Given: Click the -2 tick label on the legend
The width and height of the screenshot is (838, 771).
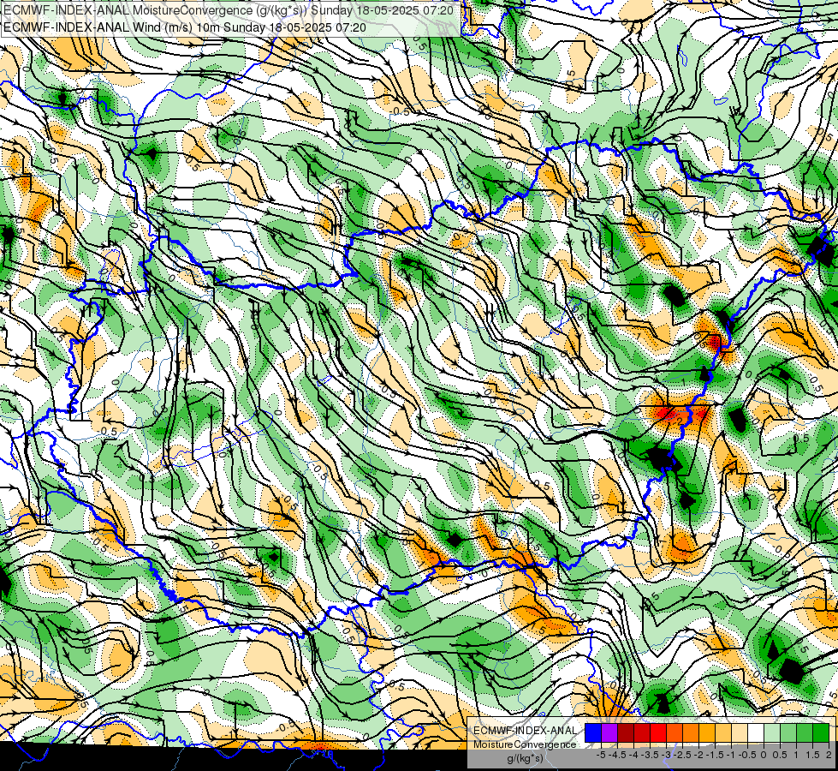Looking at the screenshot, I should (x=698, y=755).
